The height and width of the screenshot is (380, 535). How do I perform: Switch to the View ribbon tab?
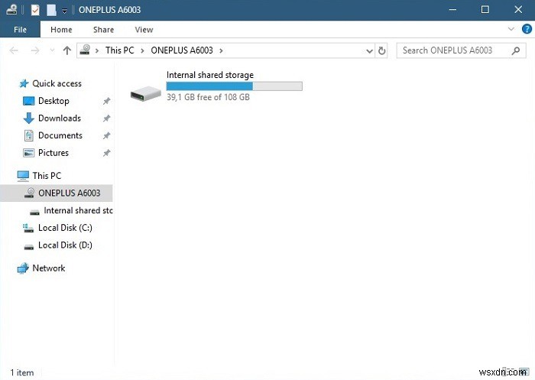click(x=144, y=30)
